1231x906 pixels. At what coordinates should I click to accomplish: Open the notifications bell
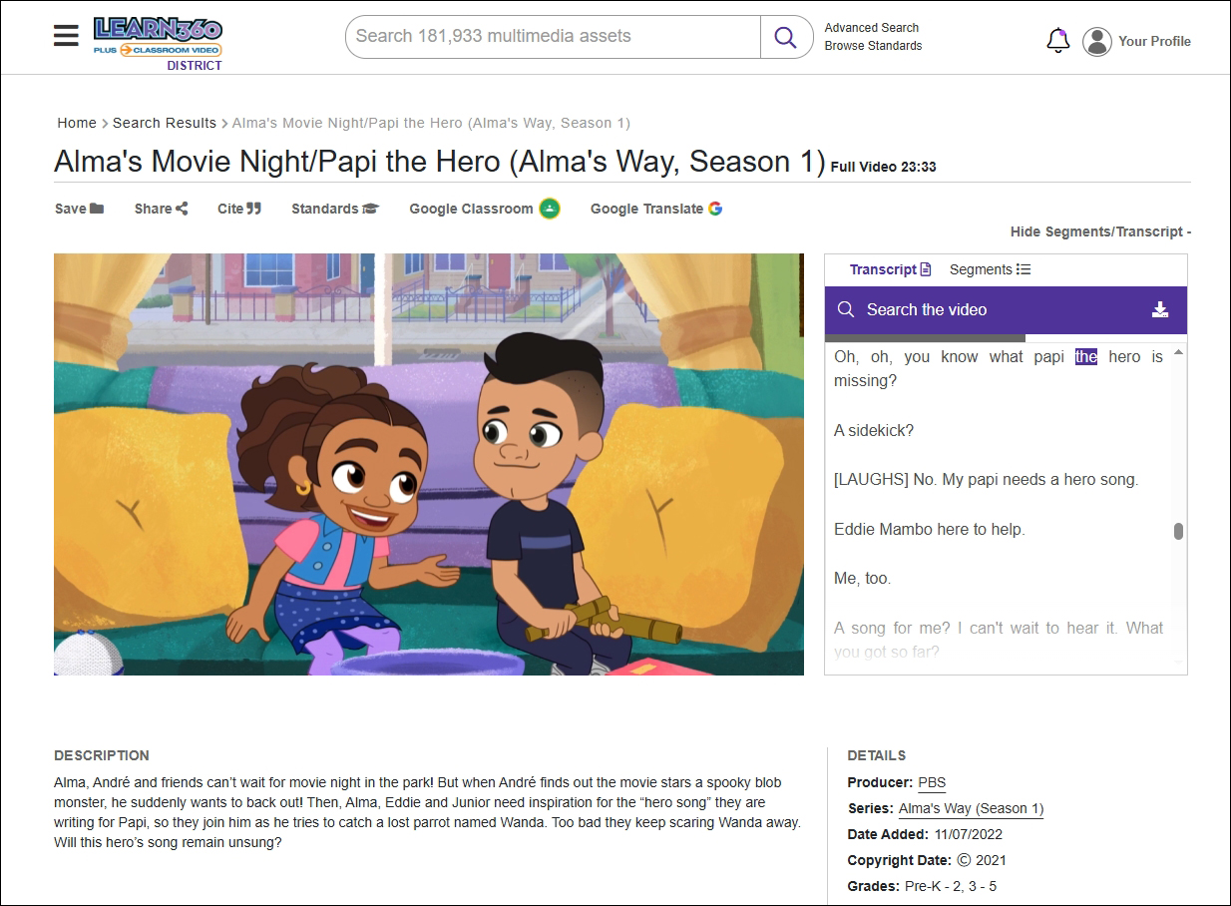pos(1057,41)
